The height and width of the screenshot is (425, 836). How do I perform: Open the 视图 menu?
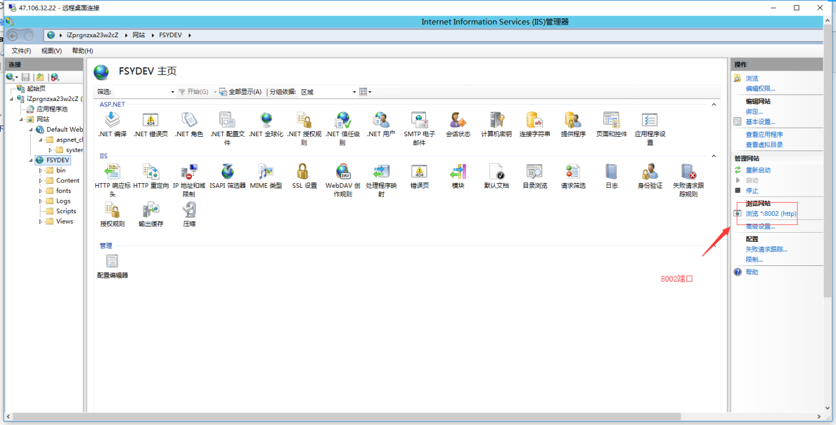51,50
